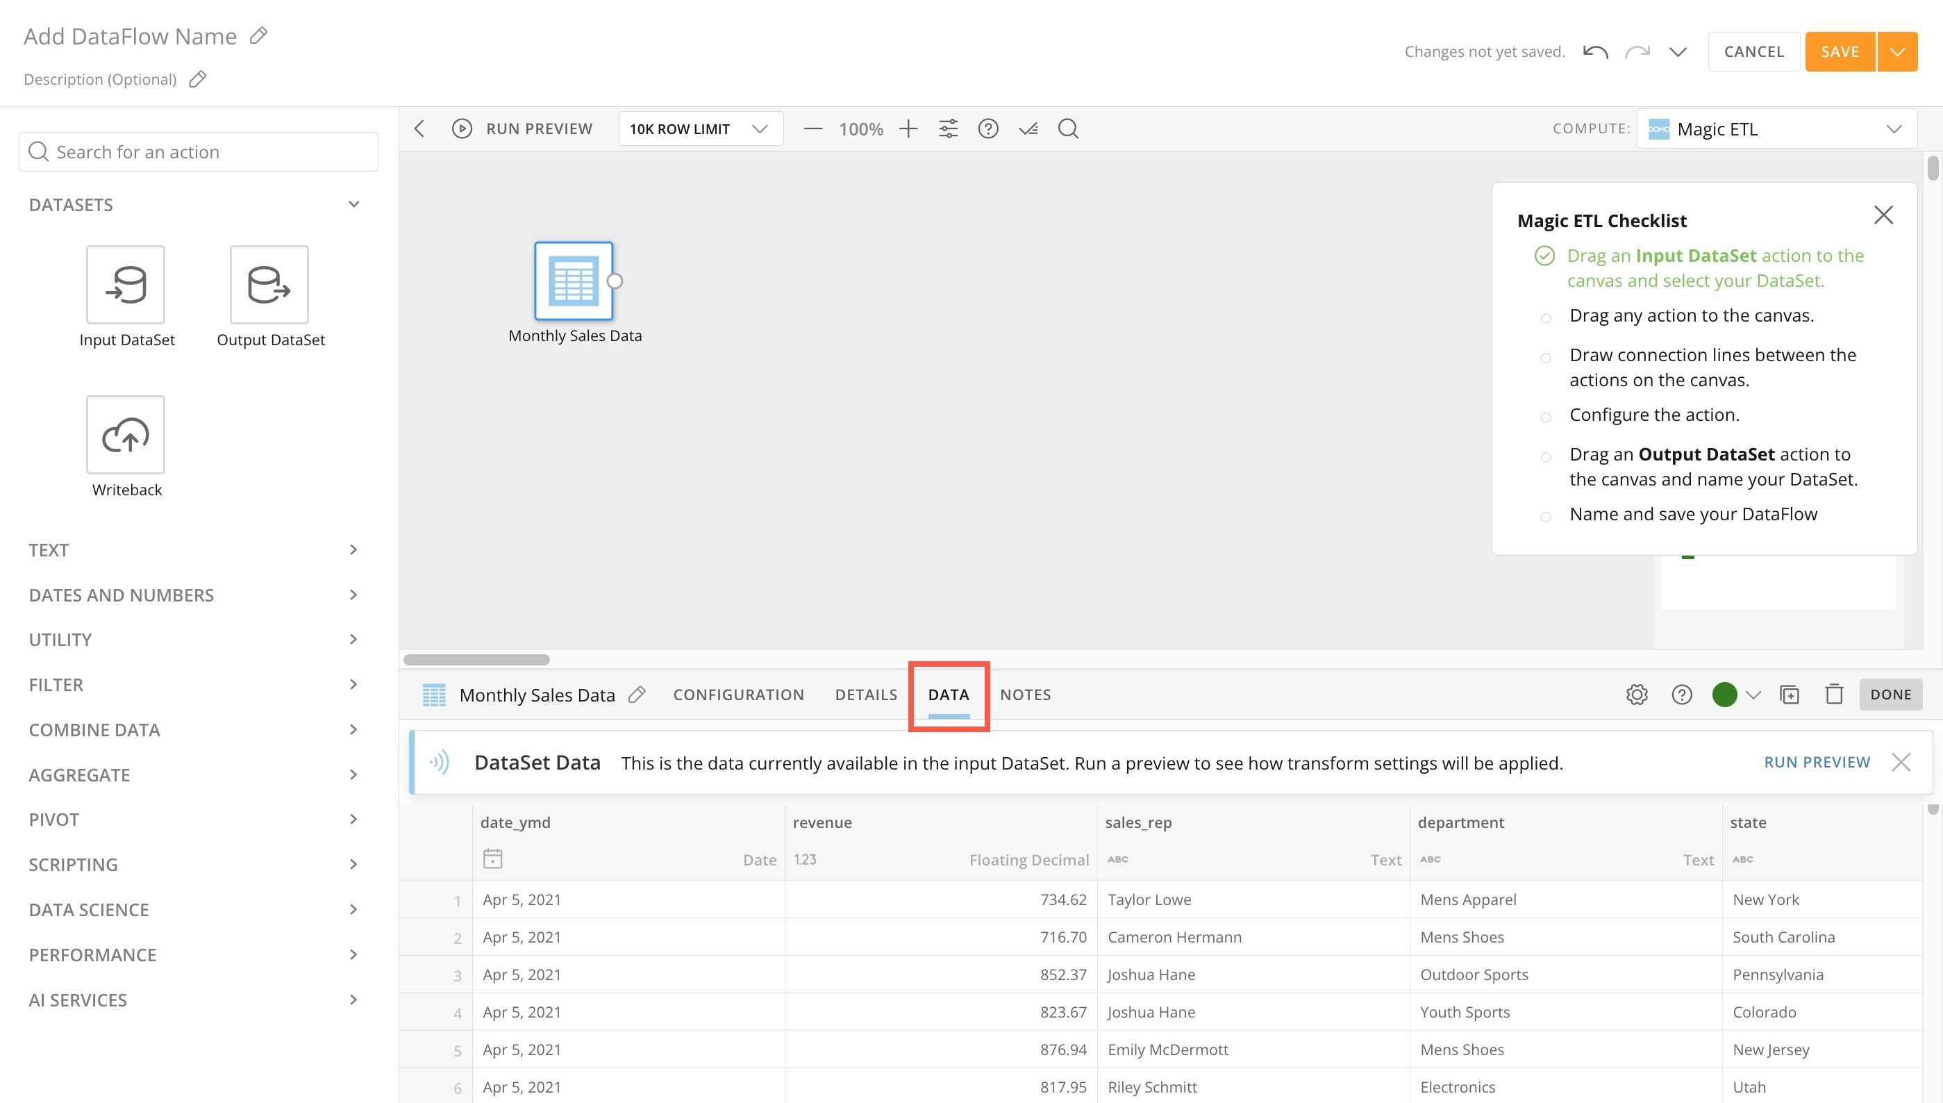The height and width of the screenshot is (1103, 1943).
Task: Click the RUN PREVIEW link in banner
Action: click(1817, 762)
